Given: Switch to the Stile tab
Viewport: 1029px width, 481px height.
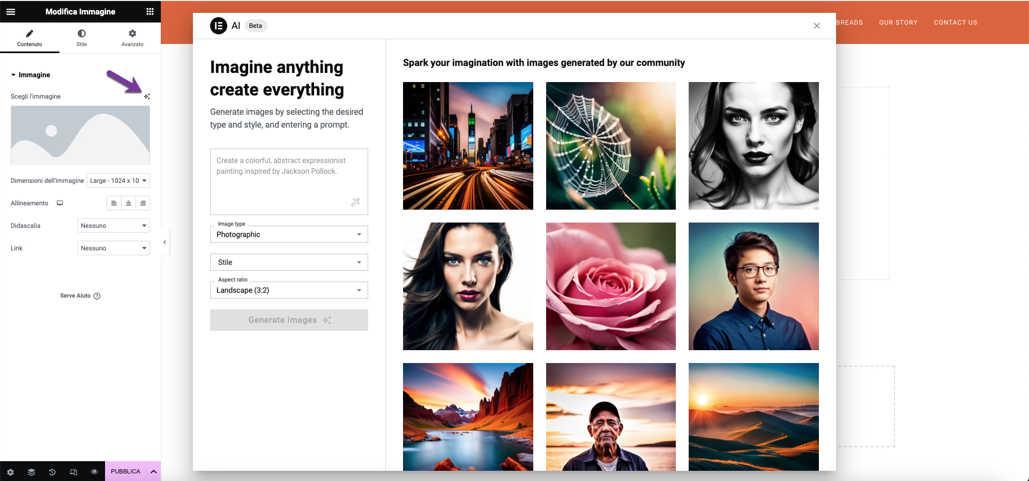Looking at the screenshot, I should [81, 38].
